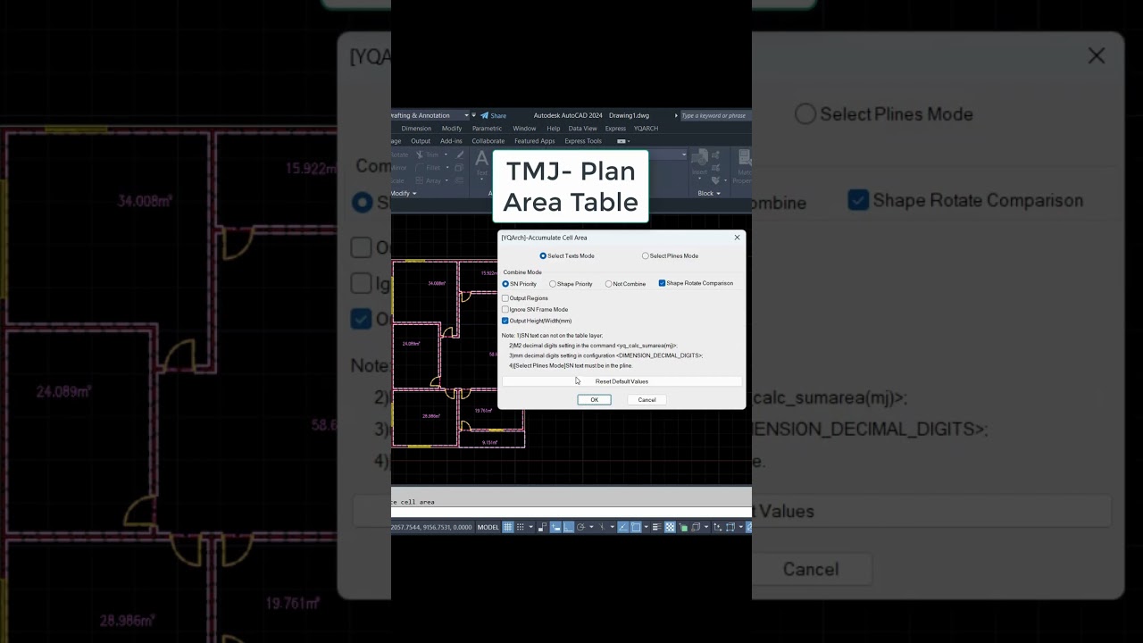The width and height of the screenshot is (1143, 643).
Task: Click the Array tool icon
Action: [421, 180]
